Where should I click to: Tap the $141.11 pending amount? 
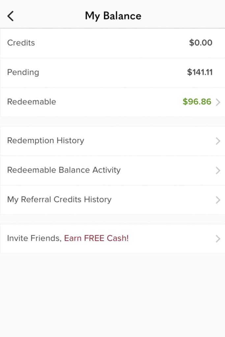tap(200, 72)
